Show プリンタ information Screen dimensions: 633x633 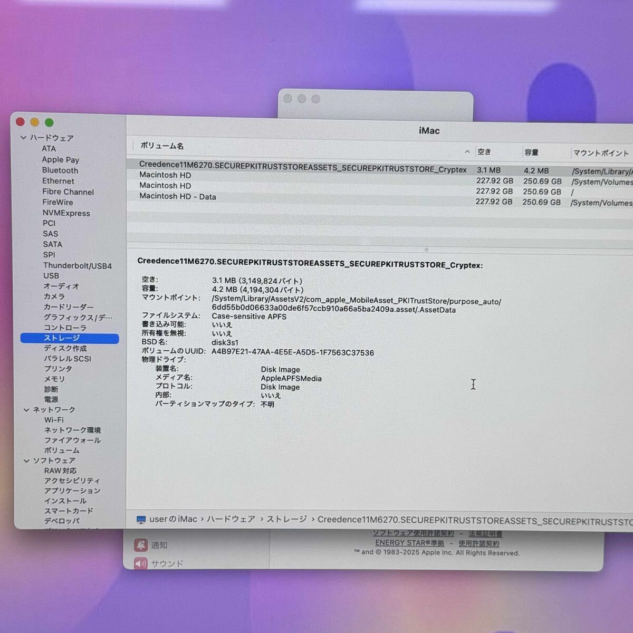[x=58, y=369]
